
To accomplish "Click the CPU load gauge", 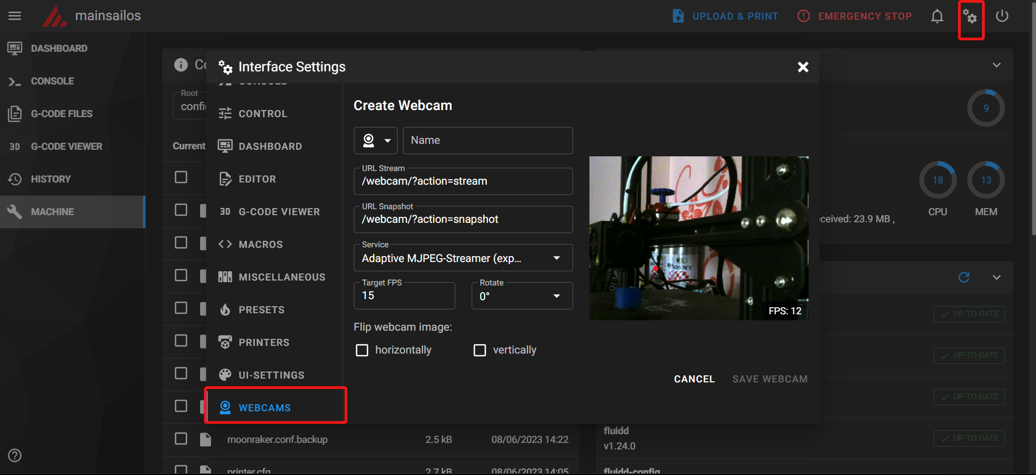I will coord(938,180).
